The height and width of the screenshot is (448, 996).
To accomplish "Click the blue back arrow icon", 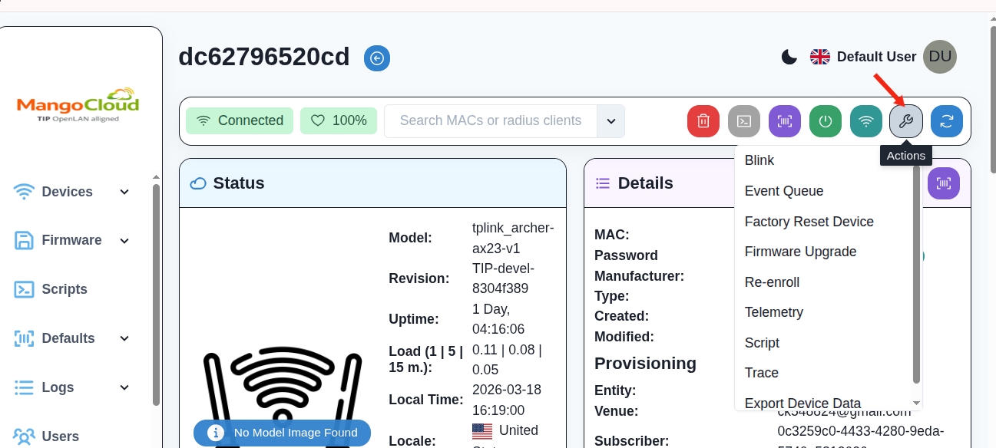I will (x=377, y=58).
